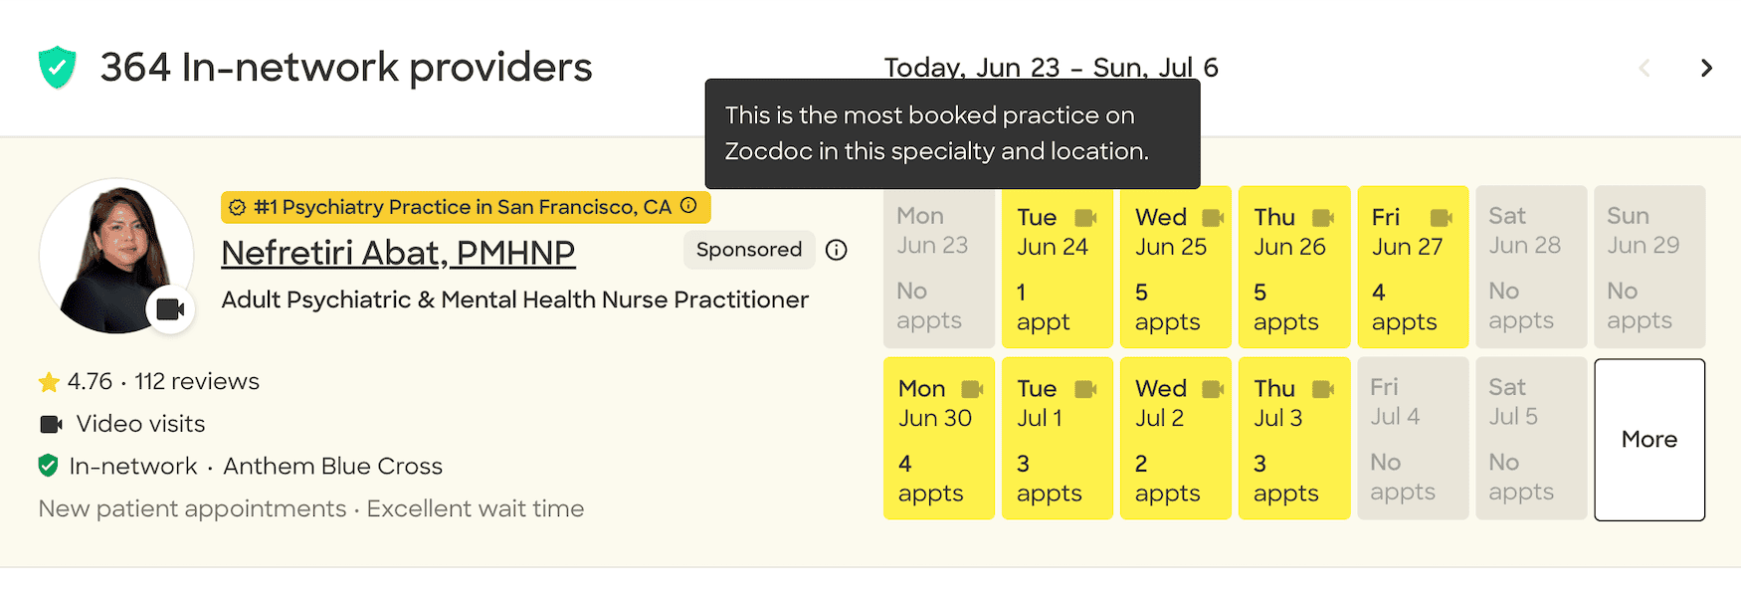Screen dimensions: 1741x593
Task: Click the camera icon on Tue Jun 24 tile
Action: pyautogui.click(x=1083, y=217)
